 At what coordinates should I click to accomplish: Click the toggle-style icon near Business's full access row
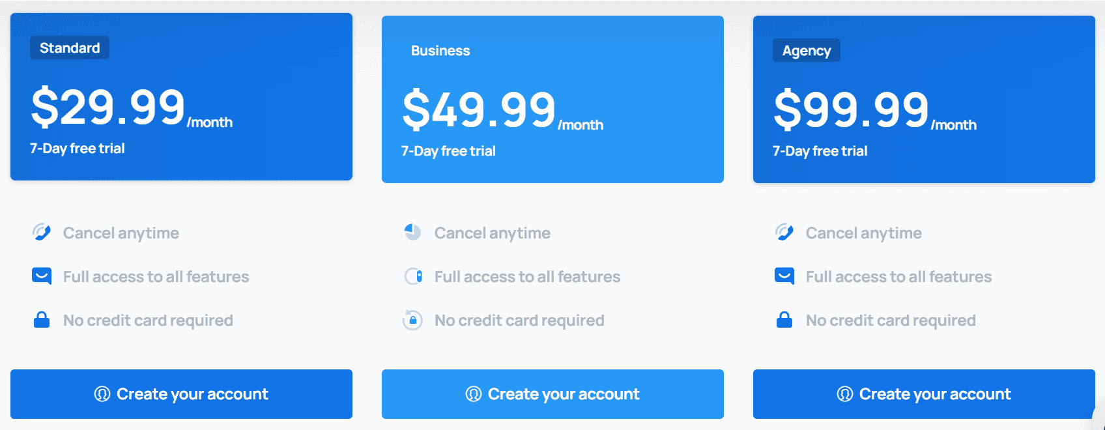413,276
